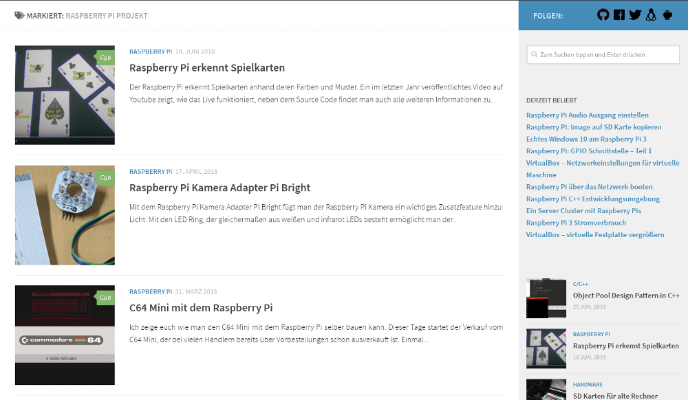
Task: Click comment count on Pi Bright post
Action: (105, 178)
